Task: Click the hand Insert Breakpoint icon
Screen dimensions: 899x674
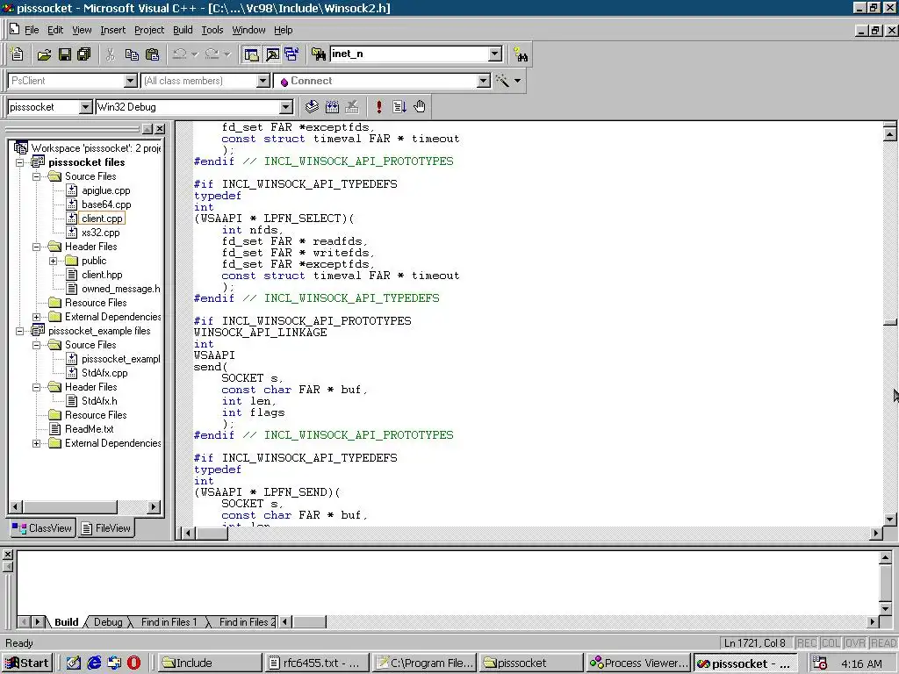Action: 420,106
